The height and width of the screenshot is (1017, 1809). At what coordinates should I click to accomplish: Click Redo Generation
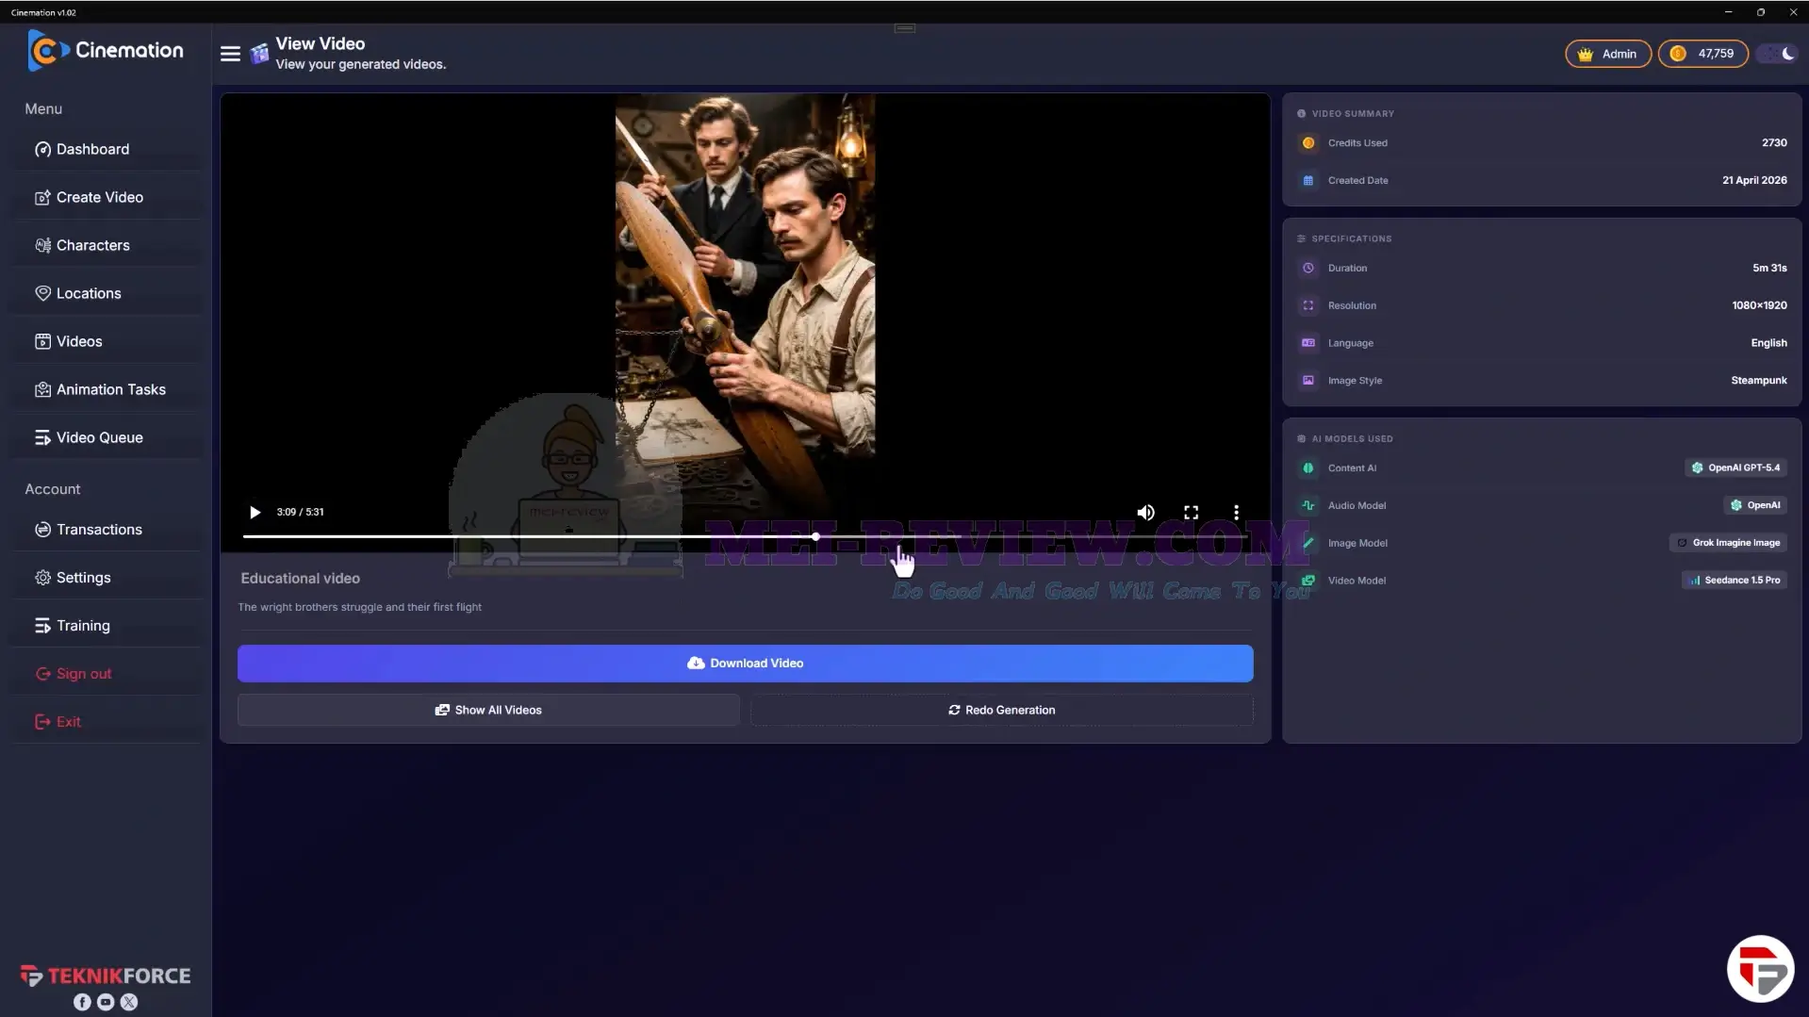(1001, 710)
